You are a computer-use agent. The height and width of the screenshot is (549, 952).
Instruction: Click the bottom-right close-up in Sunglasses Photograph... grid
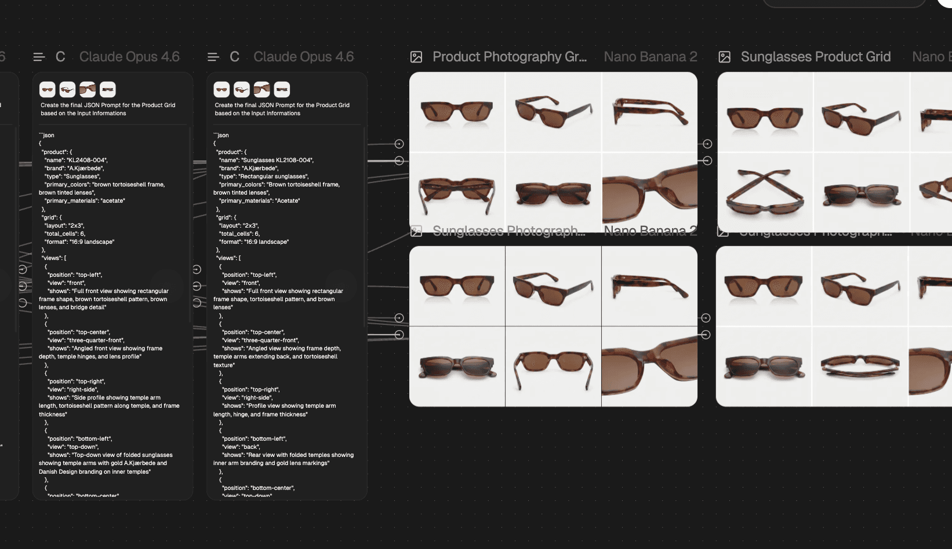pos(650,367)
